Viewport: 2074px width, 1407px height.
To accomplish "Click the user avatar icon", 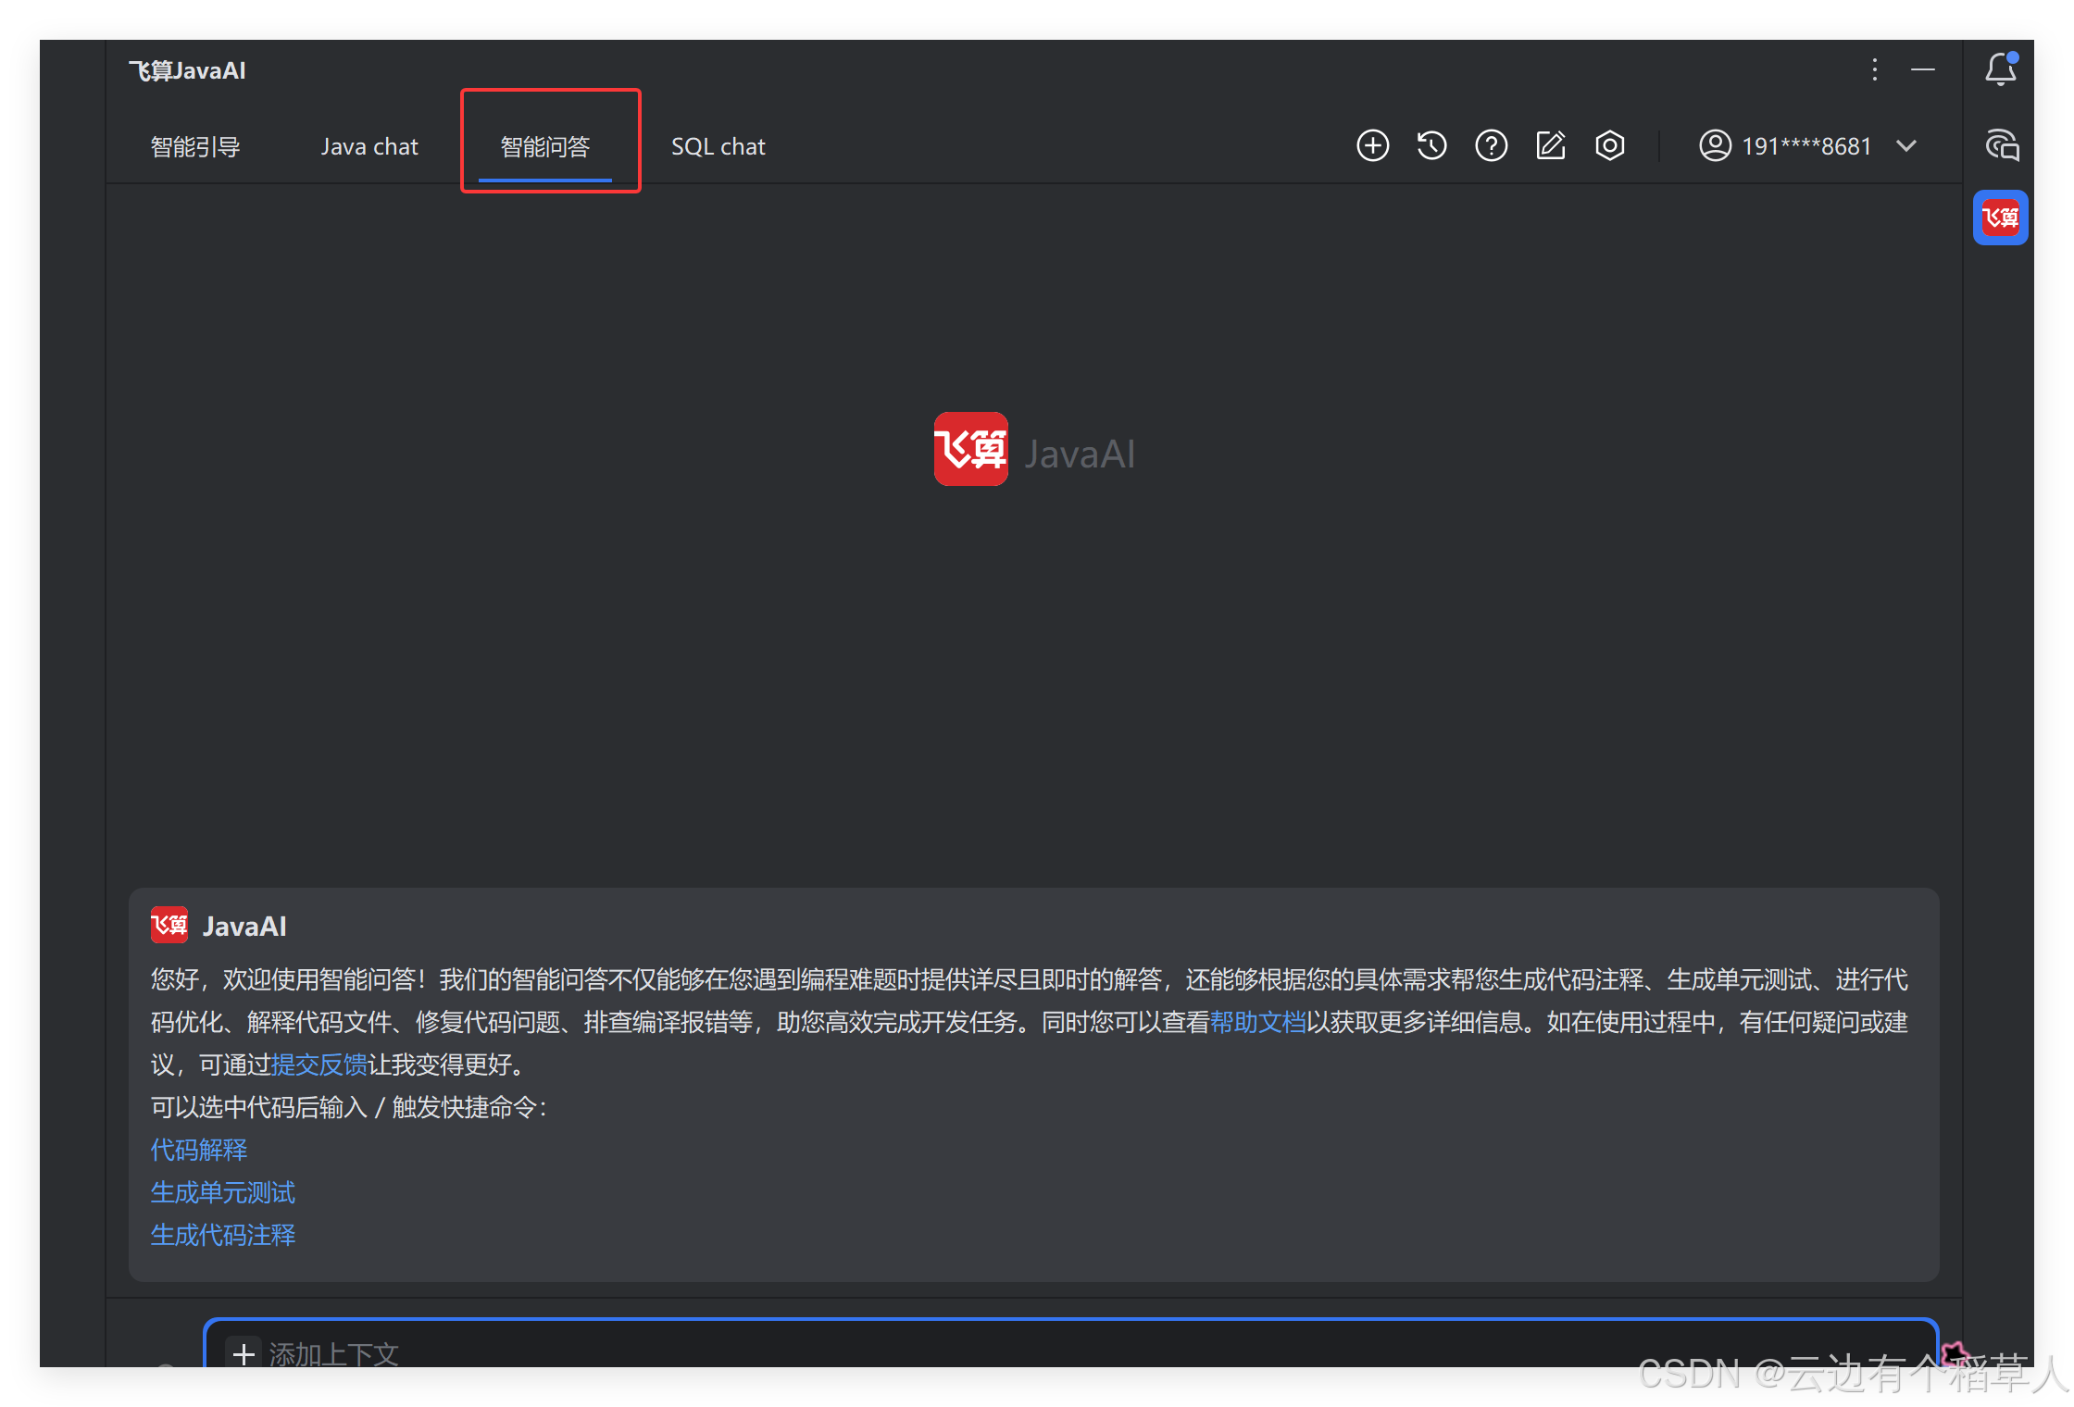I will click(1715, 146).
